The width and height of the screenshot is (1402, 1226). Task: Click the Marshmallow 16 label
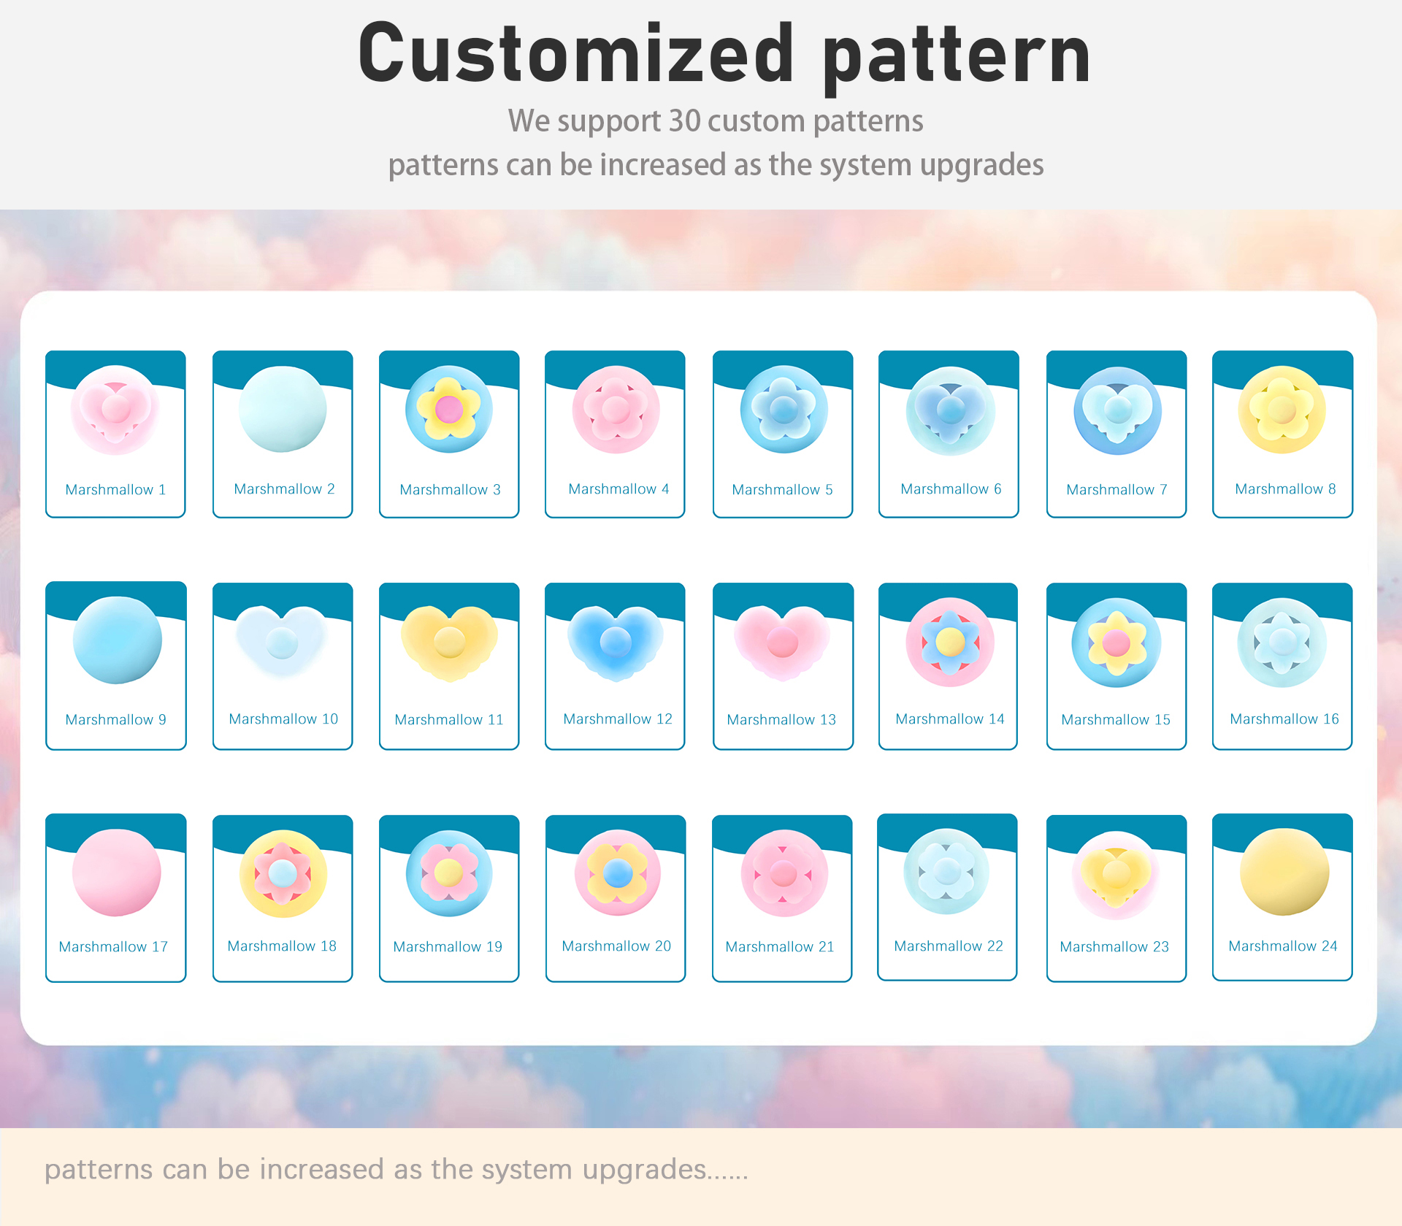pyautogui.click(x=1284, y=719)
